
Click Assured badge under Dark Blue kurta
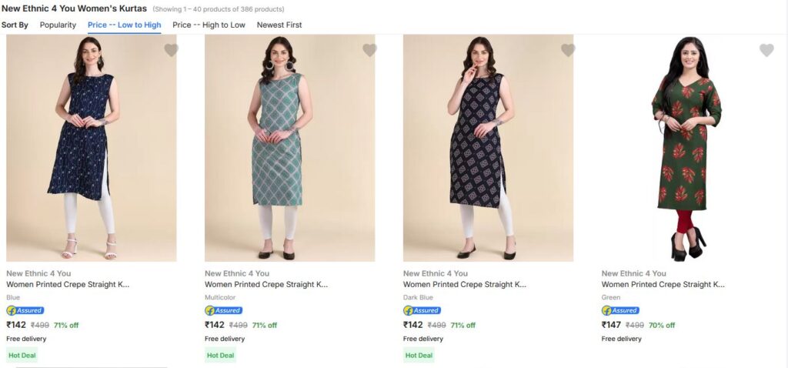tap(422, 310)
